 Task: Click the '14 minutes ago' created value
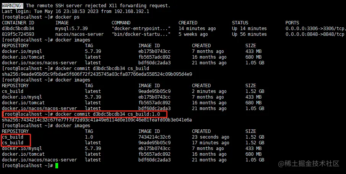click(x=197, y=29)
